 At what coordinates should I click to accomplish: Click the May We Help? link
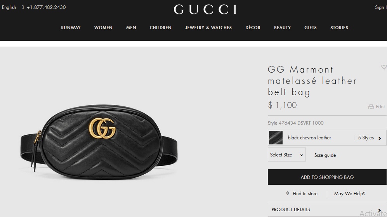tap(349, 194)
